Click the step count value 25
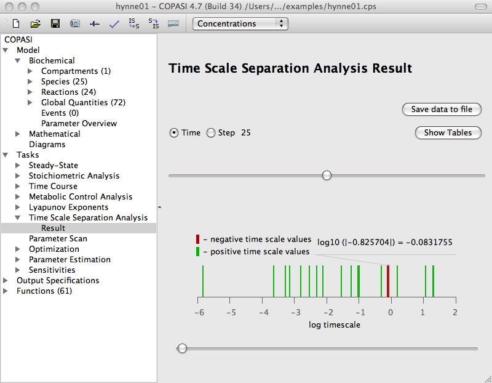The height and width of the screenshot is (383, 492). [246, 132]
